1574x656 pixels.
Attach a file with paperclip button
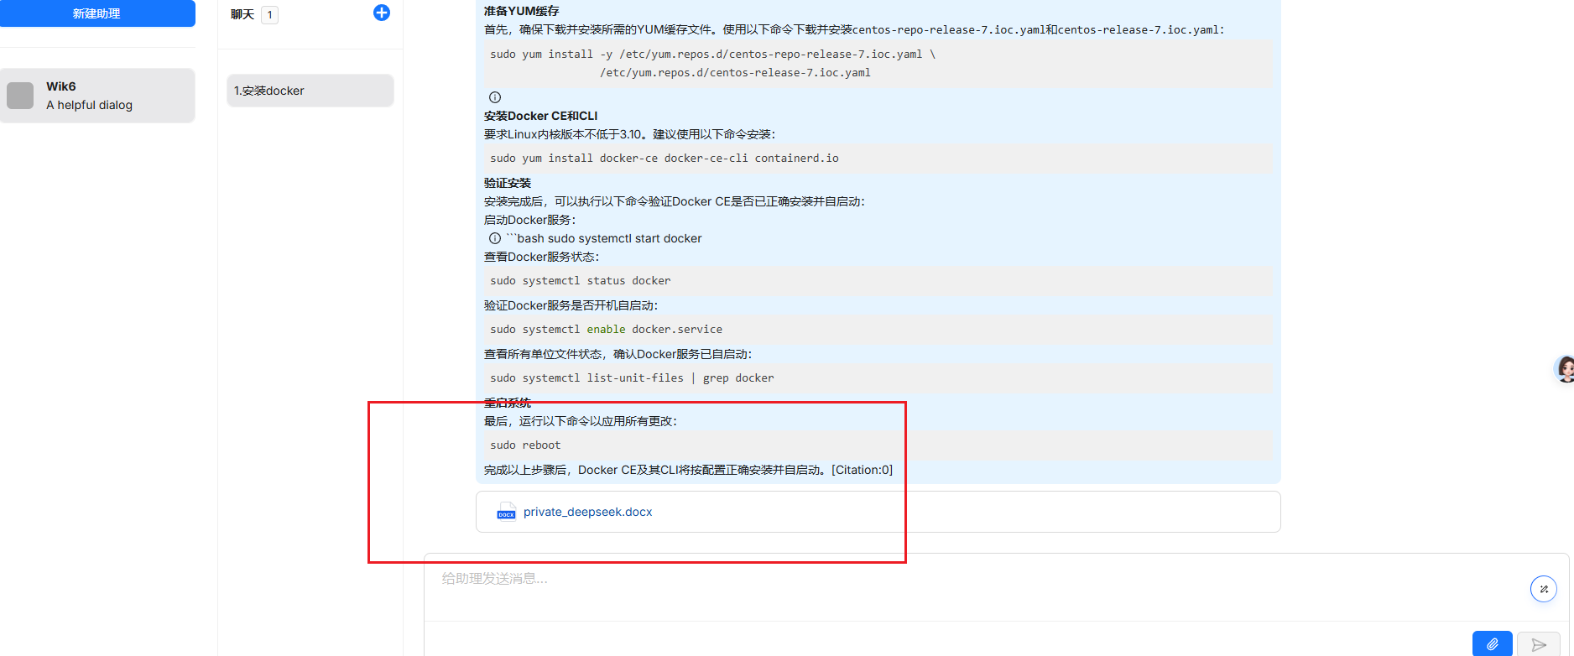tap(1493, 643)
